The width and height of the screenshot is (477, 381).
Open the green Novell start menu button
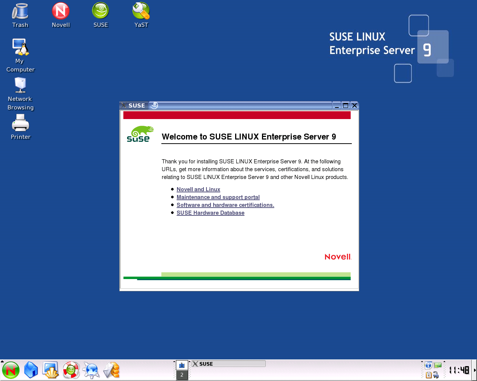click(x=11, y=370)
